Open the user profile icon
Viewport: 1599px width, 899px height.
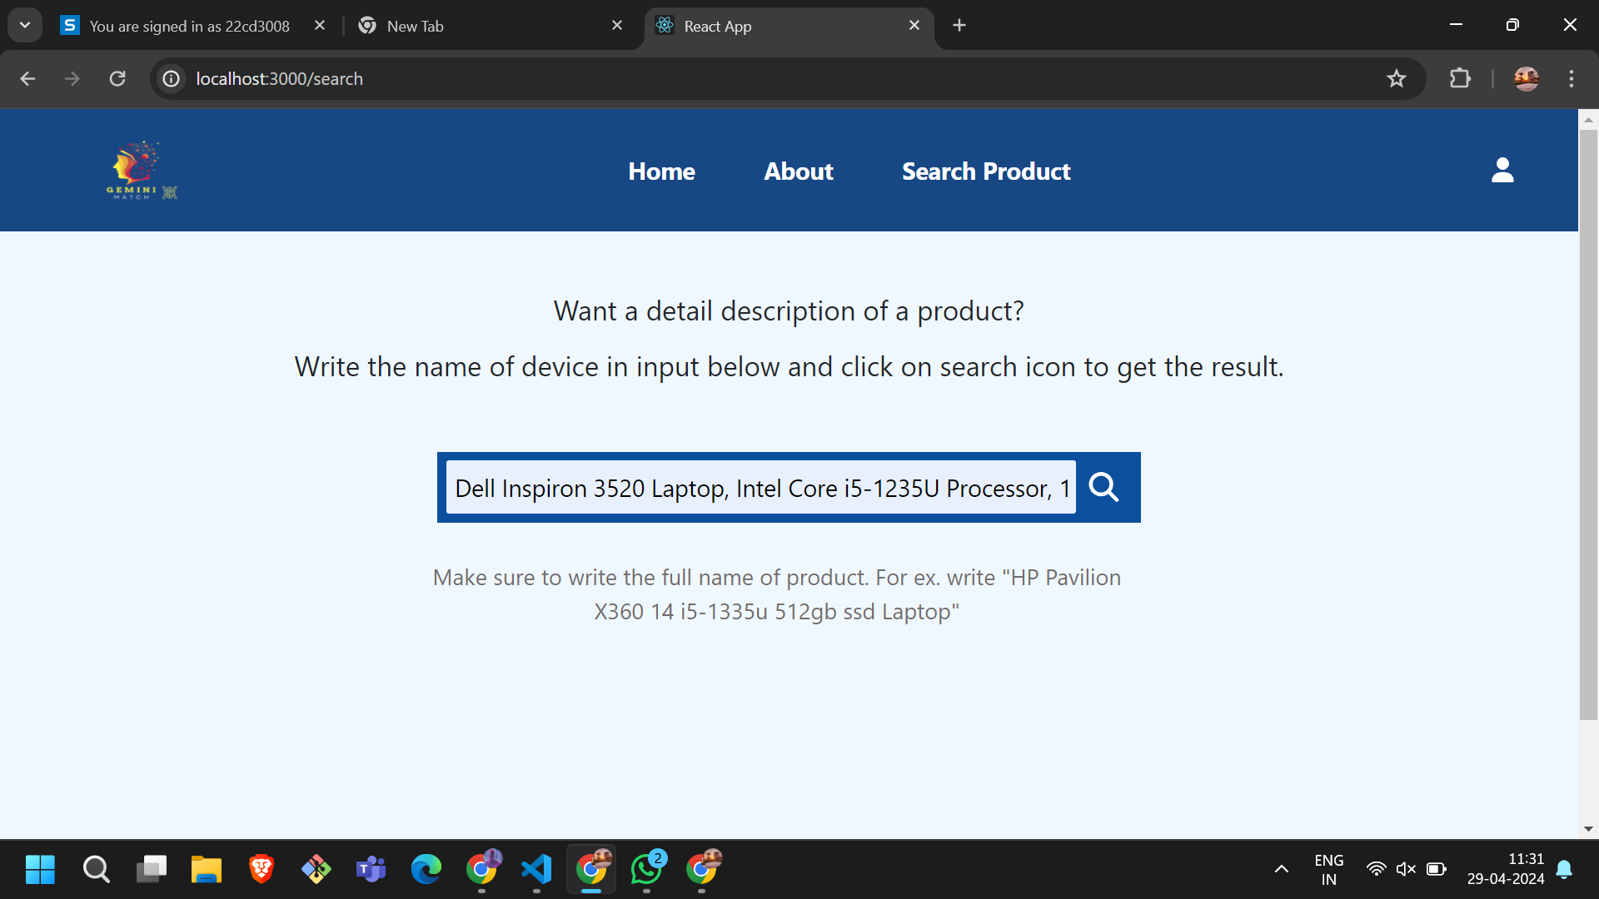point(1502,171)
